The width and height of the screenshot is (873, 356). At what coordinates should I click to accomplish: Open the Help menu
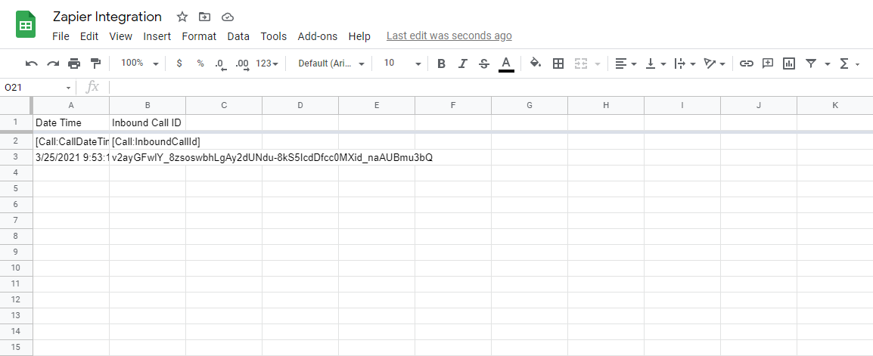pos(359,36)
